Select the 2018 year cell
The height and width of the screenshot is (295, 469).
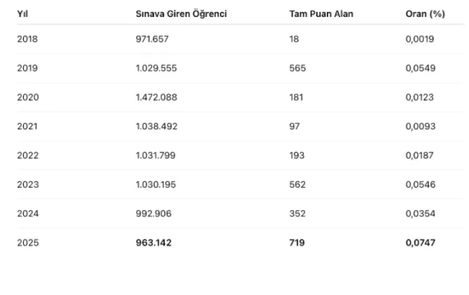point(28,39)
